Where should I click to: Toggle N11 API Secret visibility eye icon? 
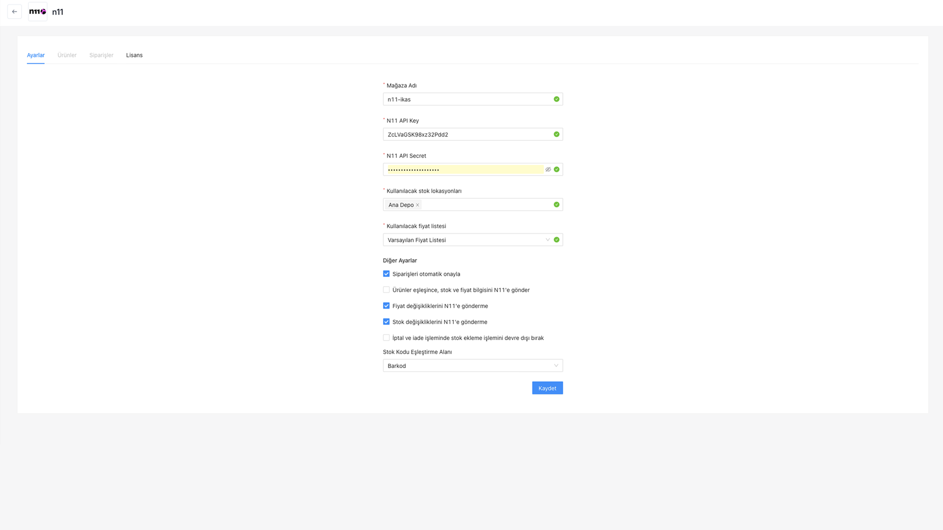[x=548, y=169]
